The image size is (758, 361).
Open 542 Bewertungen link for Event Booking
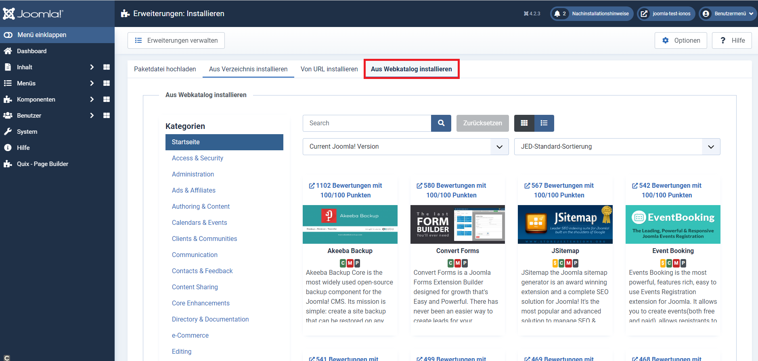667,191
